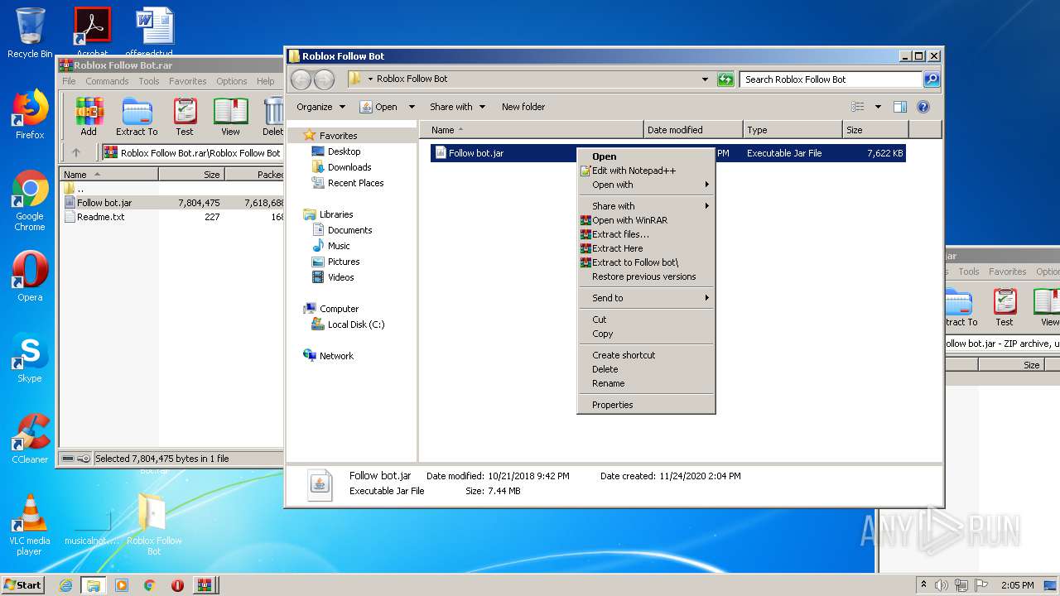Click the Chrome taskbar icon
The width and height of the screenshot is (1060, 596).
click(x=149, y=585)
